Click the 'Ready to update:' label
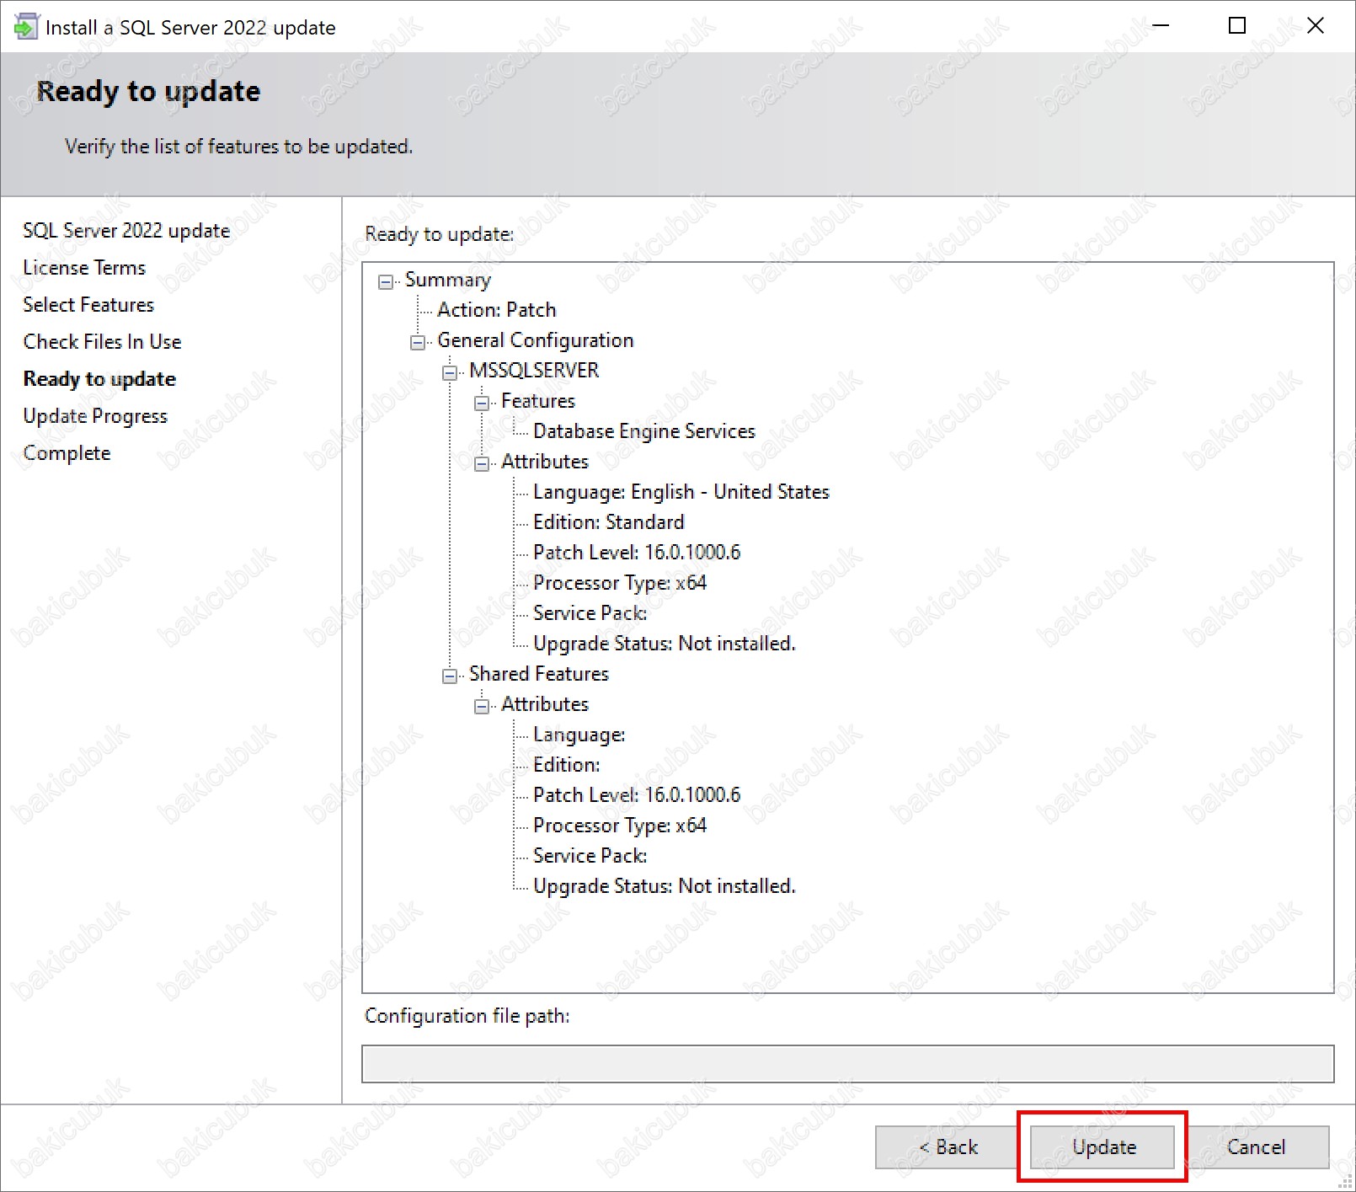Image resolution: width=1356 pixels, height=1192 pixels. point(439,234)
